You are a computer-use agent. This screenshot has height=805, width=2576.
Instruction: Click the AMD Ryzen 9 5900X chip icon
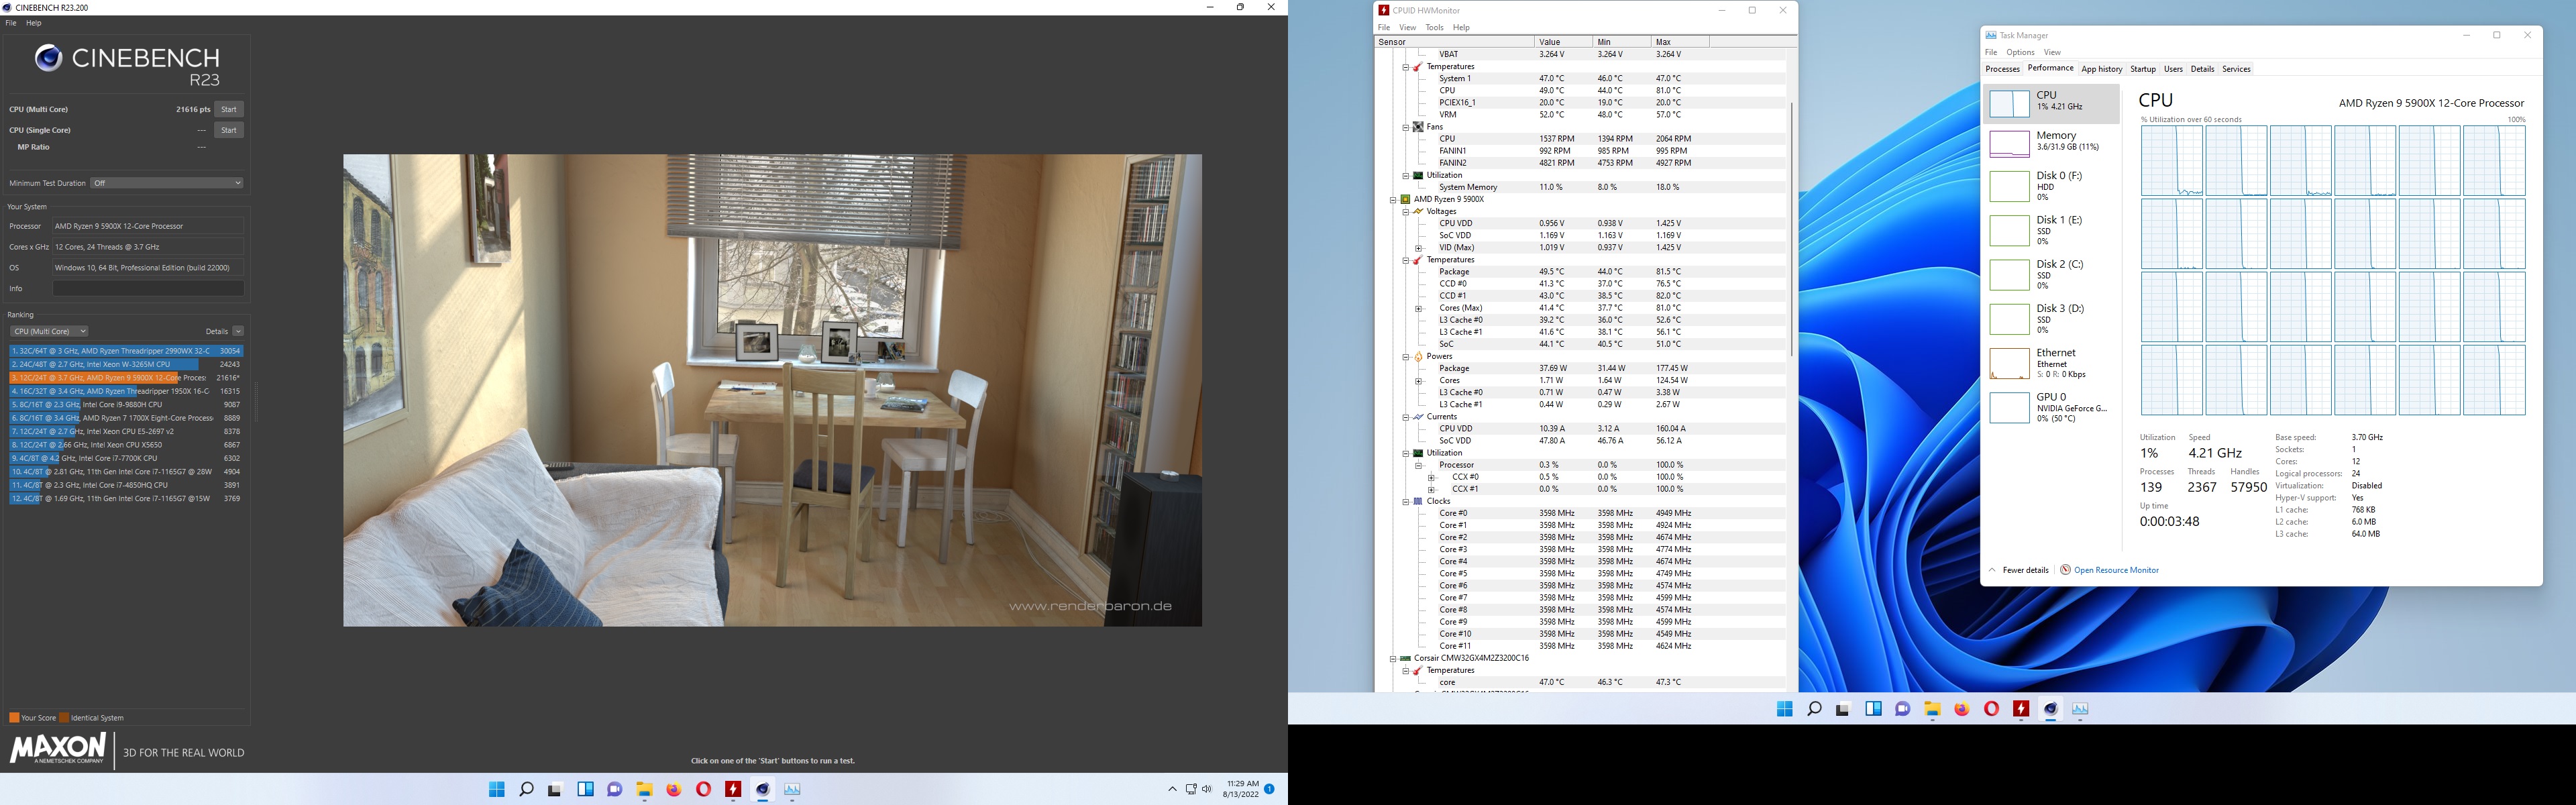(x=1405, y=199)
